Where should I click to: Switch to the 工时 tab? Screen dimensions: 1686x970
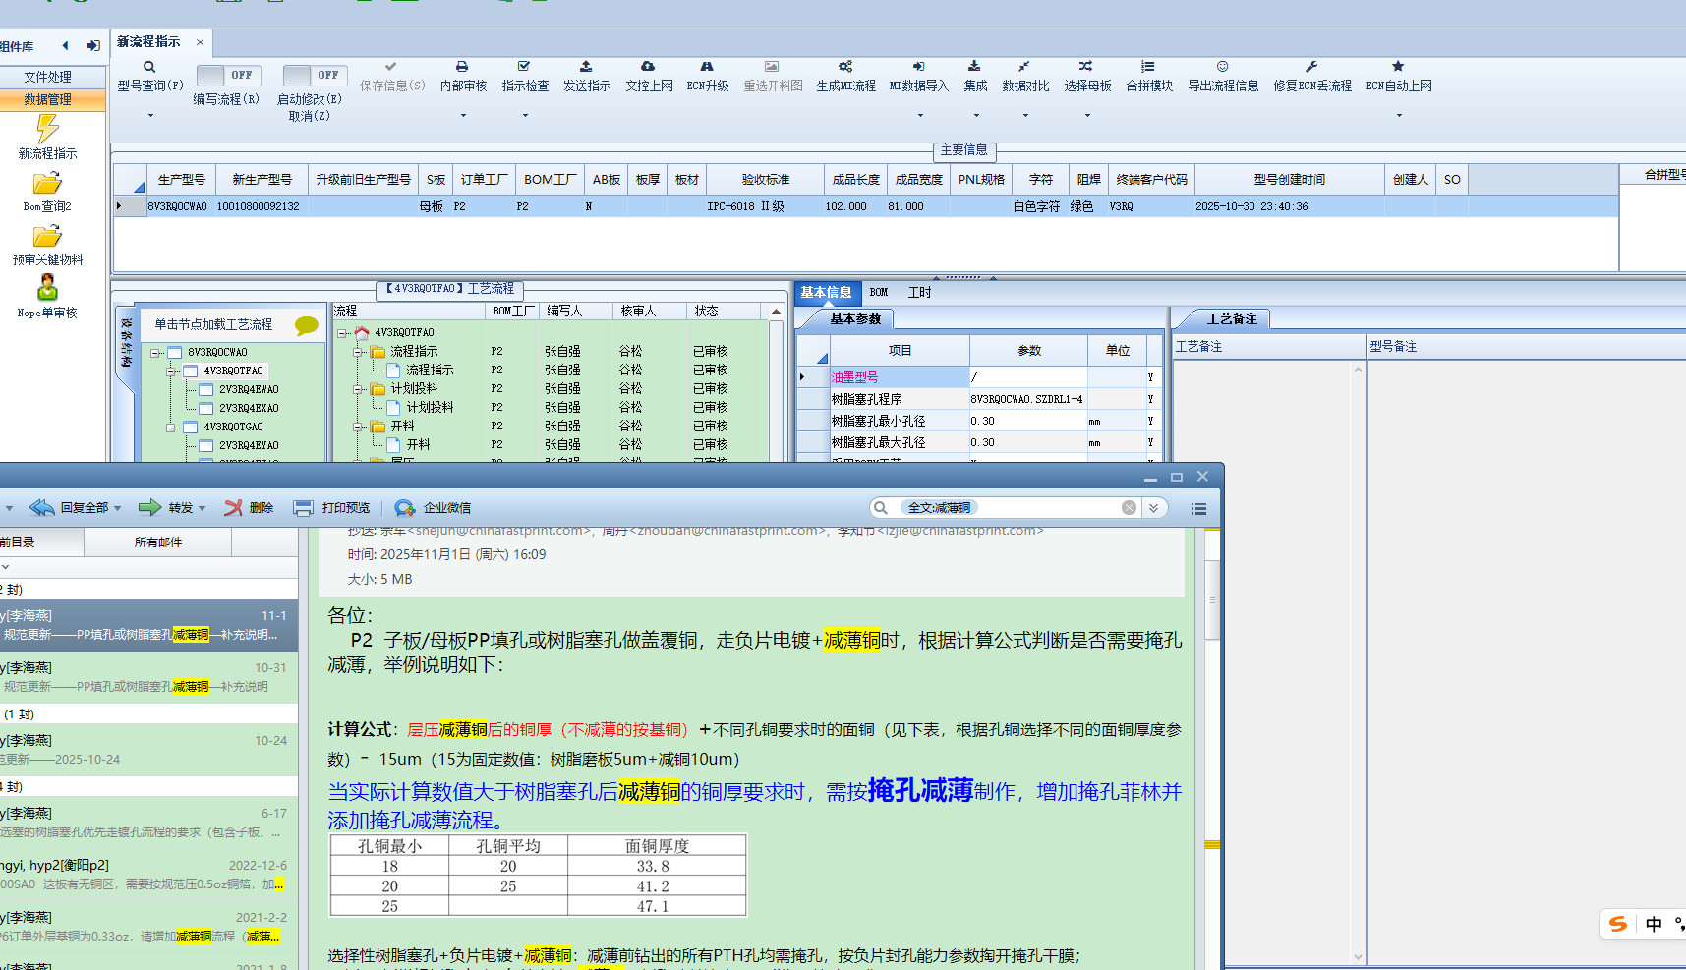coord(919,292)
